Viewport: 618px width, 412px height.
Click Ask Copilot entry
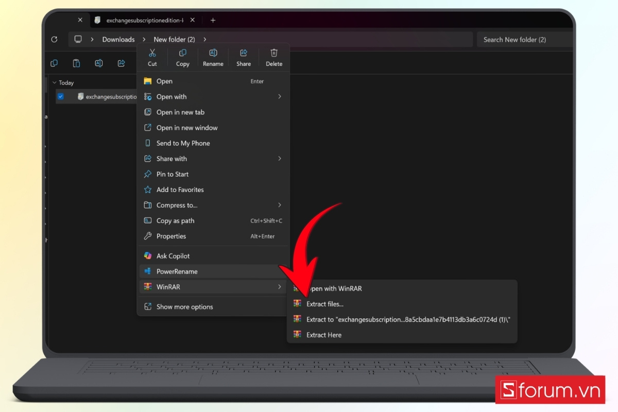tap(213, 256)
